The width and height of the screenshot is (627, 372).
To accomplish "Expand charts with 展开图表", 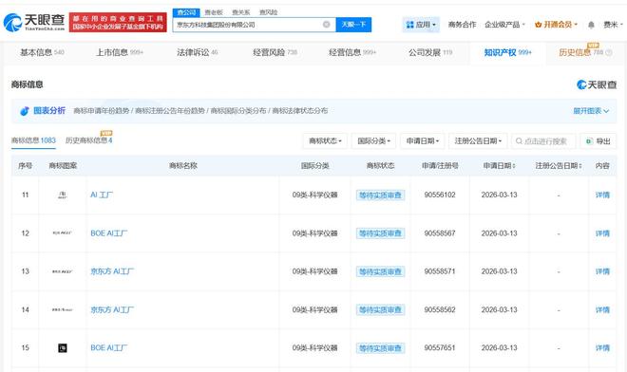I will click(591, 111).
